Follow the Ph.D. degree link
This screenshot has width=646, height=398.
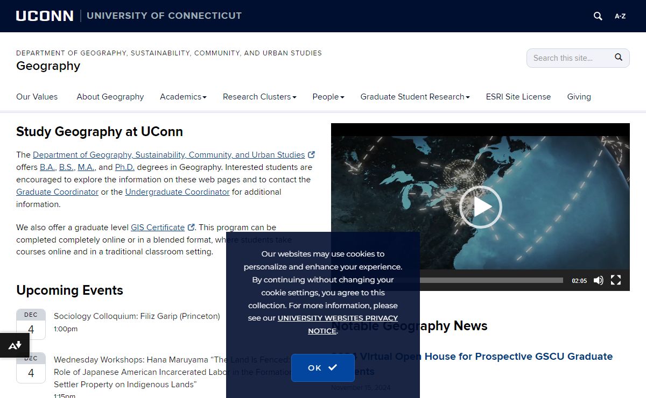[124, 167]
